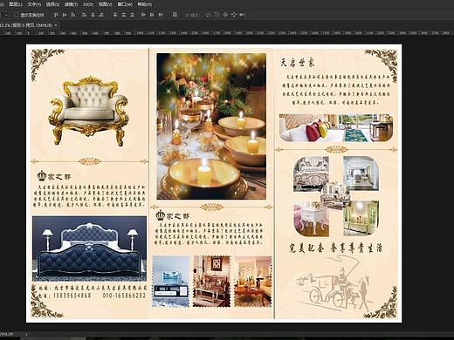Open the 窗口(W) menu
Image resolution: width=454 pixels, height=340 pixels.
pyautogui.click(x=125, y=4)
